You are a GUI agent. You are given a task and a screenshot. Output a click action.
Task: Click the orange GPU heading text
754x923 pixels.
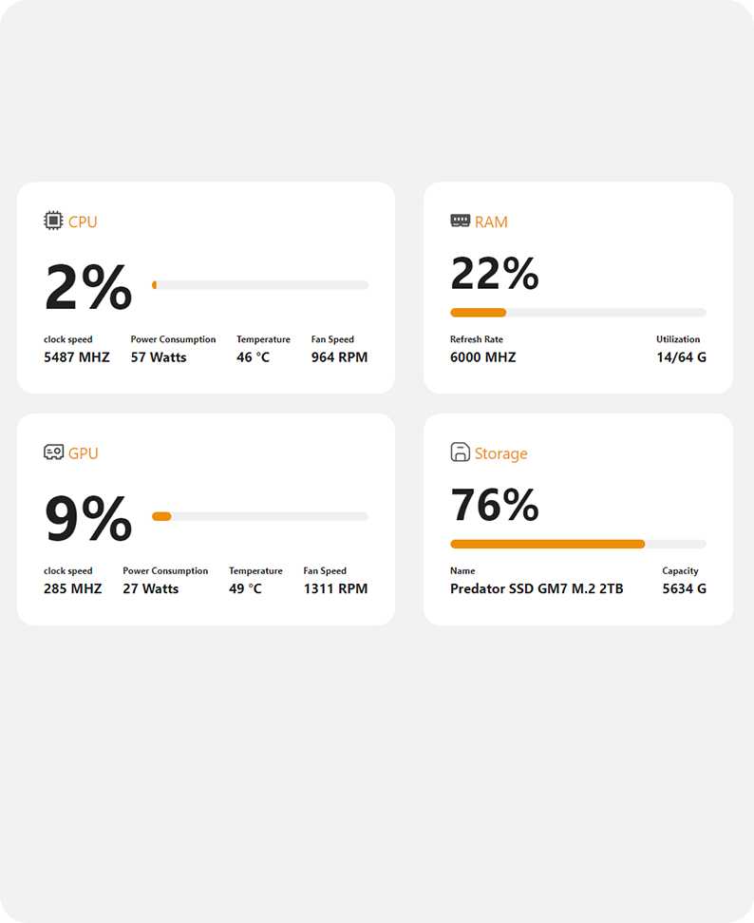point(84,453)
